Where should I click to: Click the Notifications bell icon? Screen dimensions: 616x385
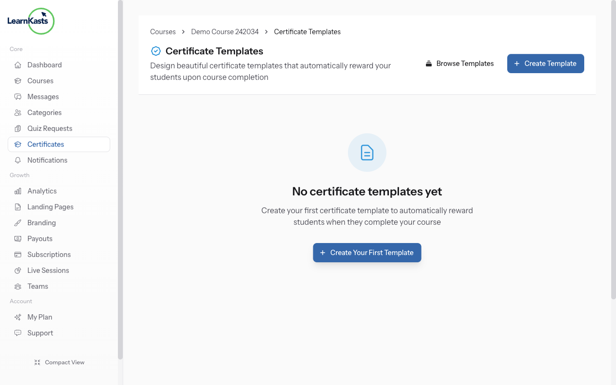click(x=18, y=160)
